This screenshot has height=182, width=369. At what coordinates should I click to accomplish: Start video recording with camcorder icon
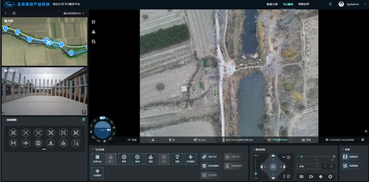[311, 177]
